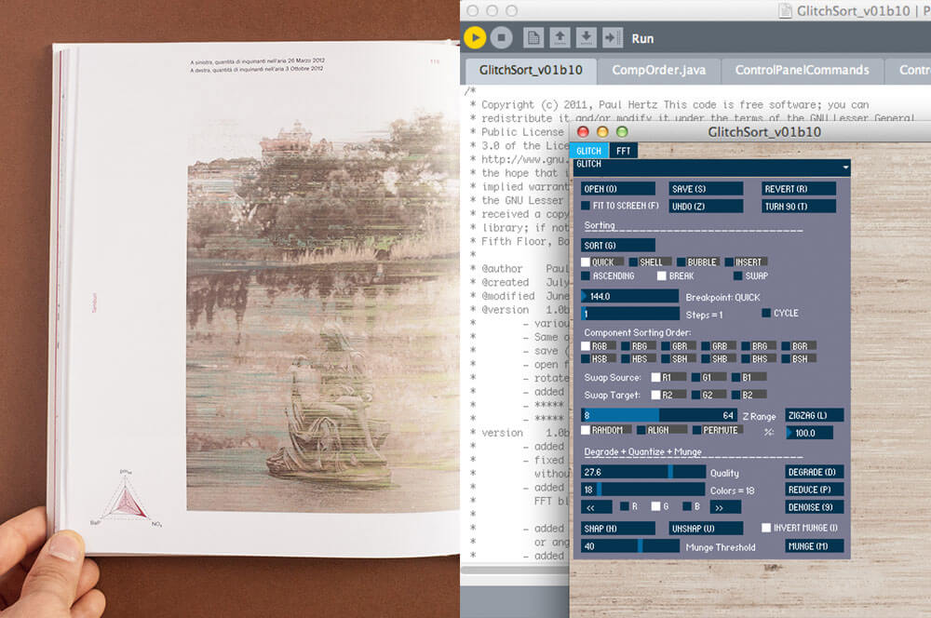Select the BUBBLE sort option
The width and height of the screenshot is (931, 618).
681,262
